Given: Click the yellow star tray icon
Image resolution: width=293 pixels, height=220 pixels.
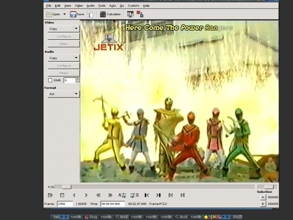Looking at the screenshot, I should point(206,217).
